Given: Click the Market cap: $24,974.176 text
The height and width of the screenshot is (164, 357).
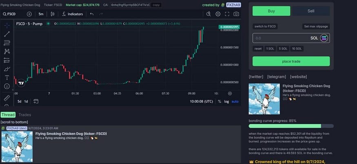Looking at the screenshot, I should coord(83,5).
